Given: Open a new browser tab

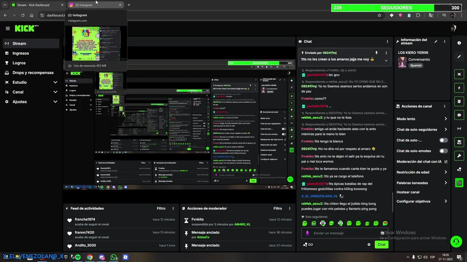Looking at the screenshot, I should (x=129, y=5).
